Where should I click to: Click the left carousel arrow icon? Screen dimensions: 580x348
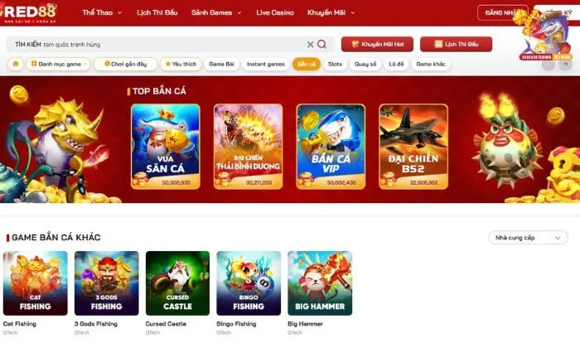[549, 64]
